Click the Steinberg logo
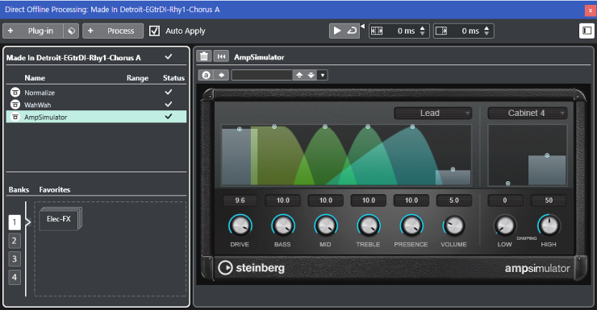The image size is (597, 310). pyautogui.click(x=251, y=268)
